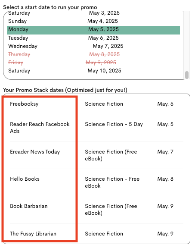Click the Freebooksy promo entry
This screenshot has height=248, width=195.
tap(24, 104)
